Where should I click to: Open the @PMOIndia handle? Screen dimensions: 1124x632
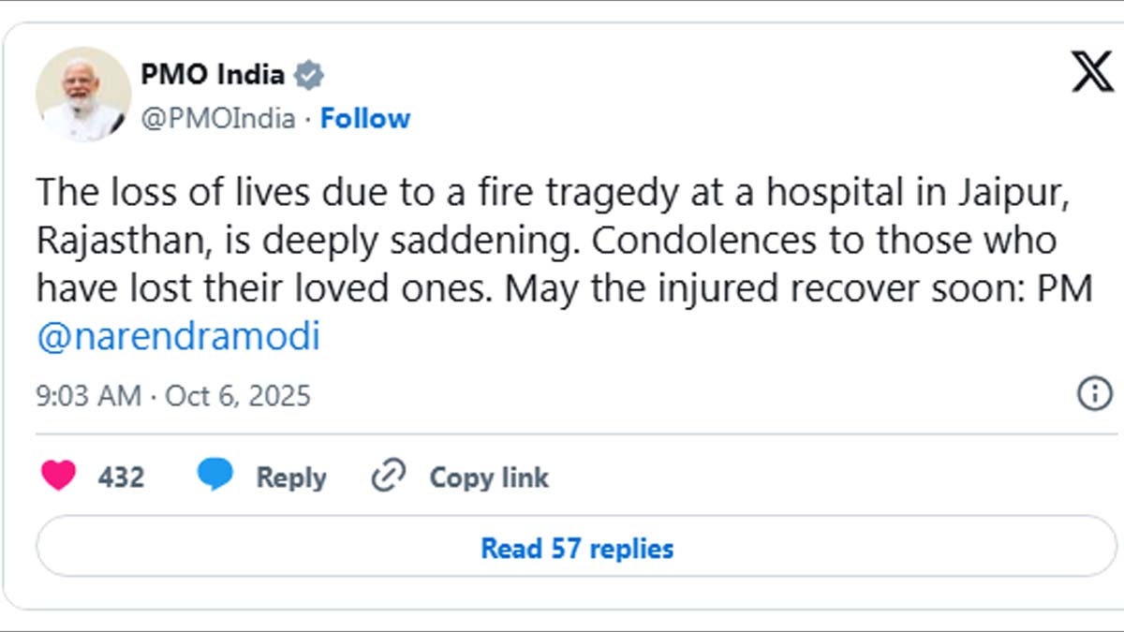tap(218, 119)
